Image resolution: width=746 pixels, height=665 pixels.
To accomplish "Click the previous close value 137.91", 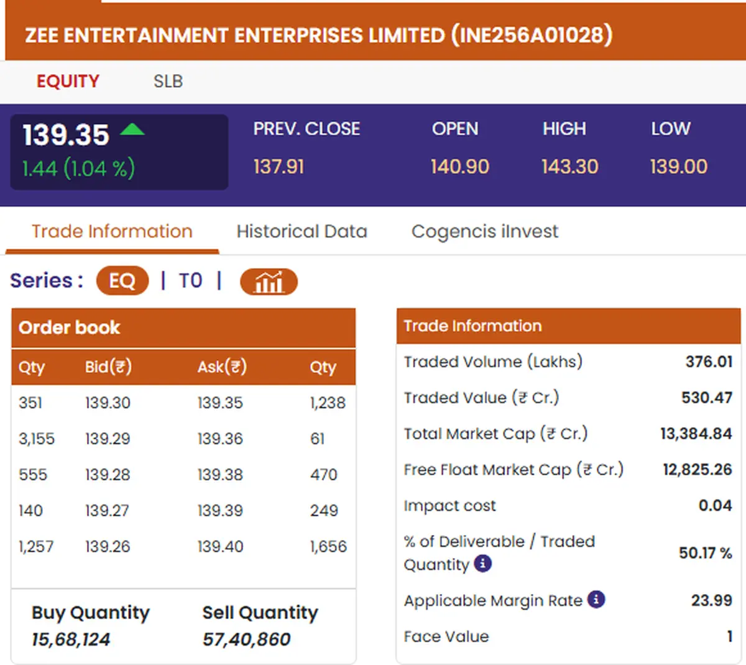I will click(279, 167).
